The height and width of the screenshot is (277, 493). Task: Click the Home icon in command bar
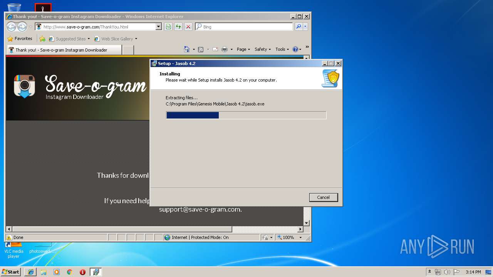pos(187,49)
